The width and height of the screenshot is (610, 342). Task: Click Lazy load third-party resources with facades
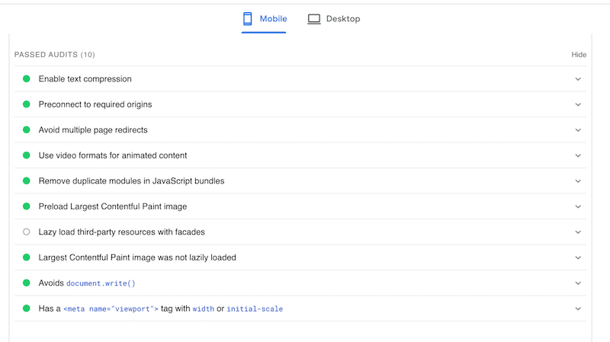(x=122, y=232)
